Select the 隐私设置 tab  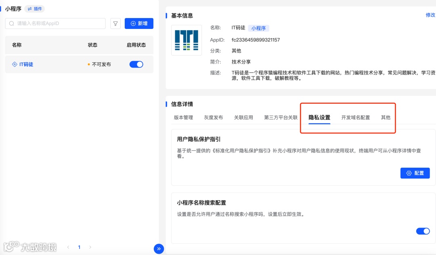[319, 117]
